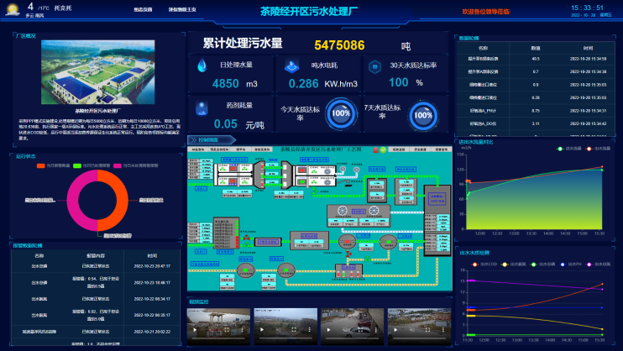Toggle the green legend item in 运行状态 chart

pyautogui.click(x=92, y=165)
